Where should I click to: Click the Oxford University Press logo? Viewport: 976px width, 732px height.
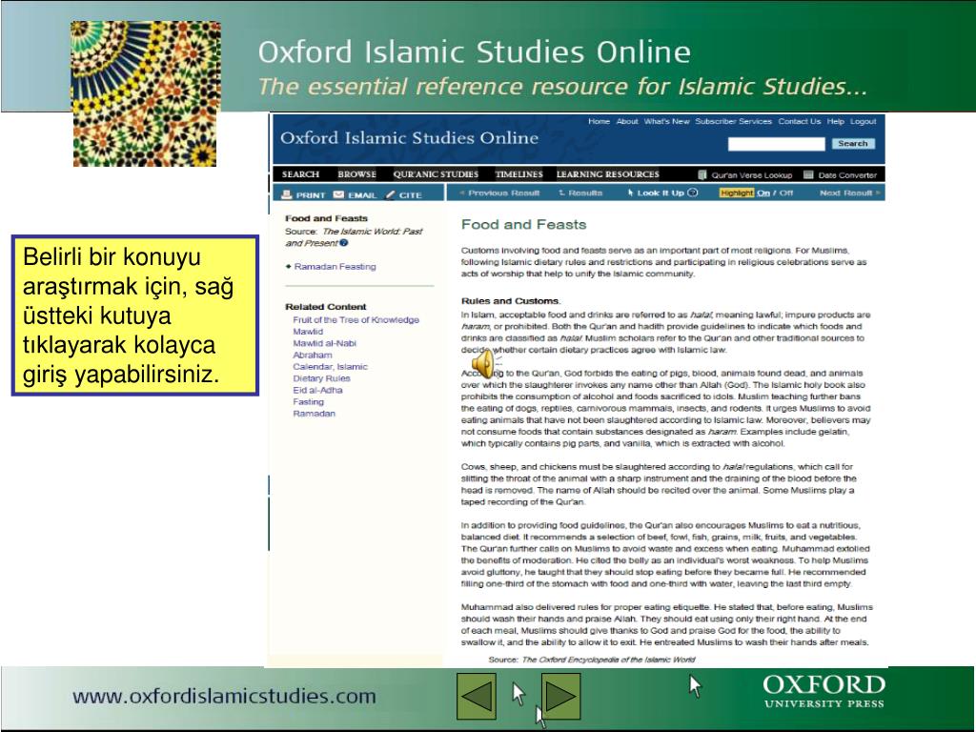pos(823,692)
